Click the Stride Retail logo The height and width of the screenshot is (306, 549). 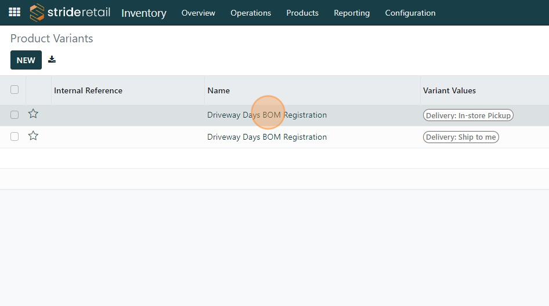tap(70, 12)
